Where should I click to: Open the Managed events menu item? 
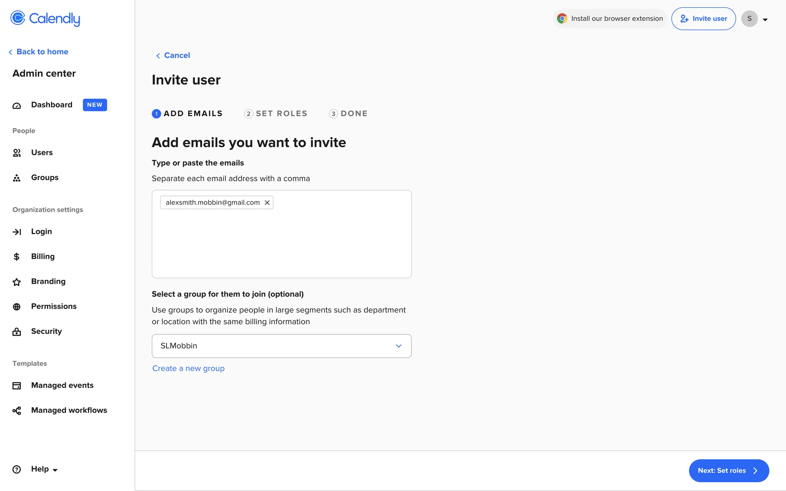62,385
